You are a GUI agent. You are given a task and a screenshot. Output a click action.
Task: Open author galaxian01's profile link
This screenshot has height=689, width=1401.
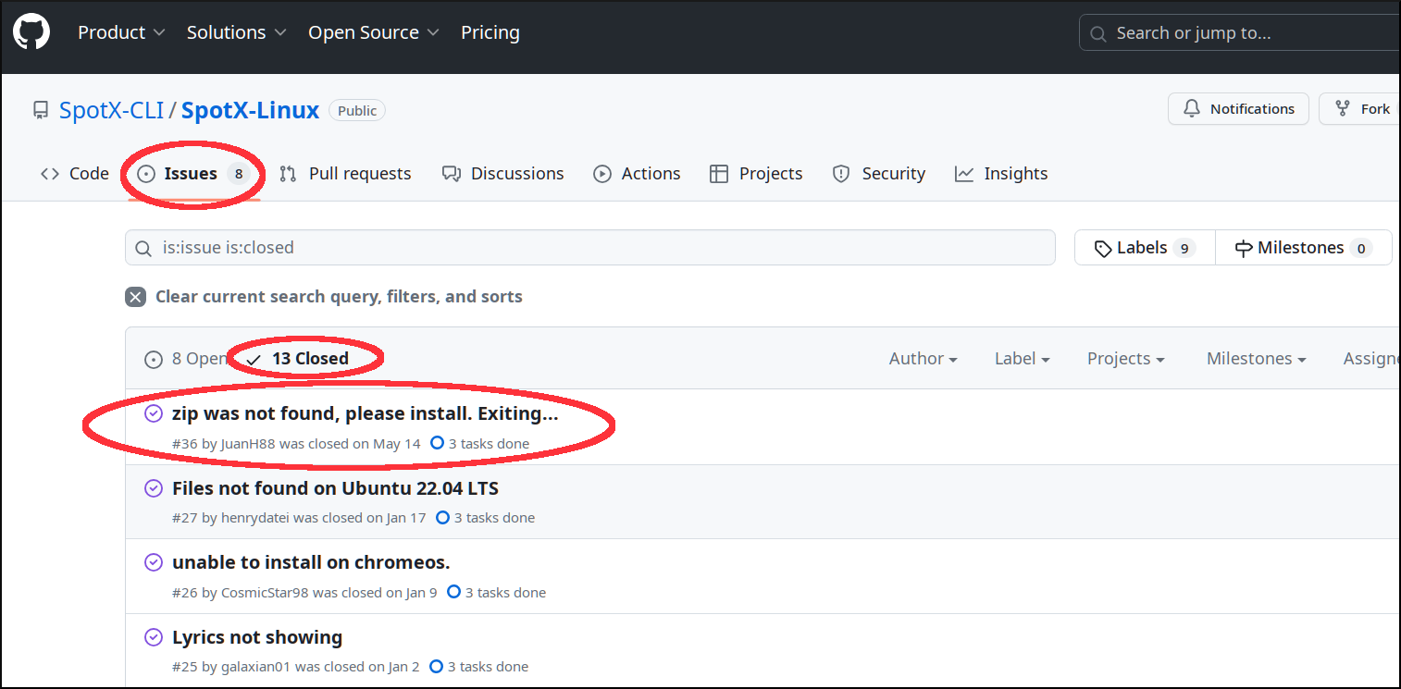coord(256,667)
